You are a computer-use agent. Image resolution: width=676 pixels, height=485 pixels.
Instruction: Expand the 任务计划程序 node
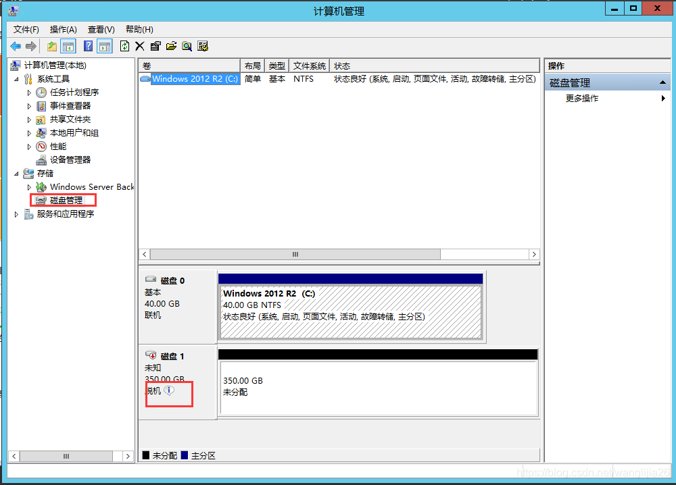pyautogui.click(x=29, y=93)
